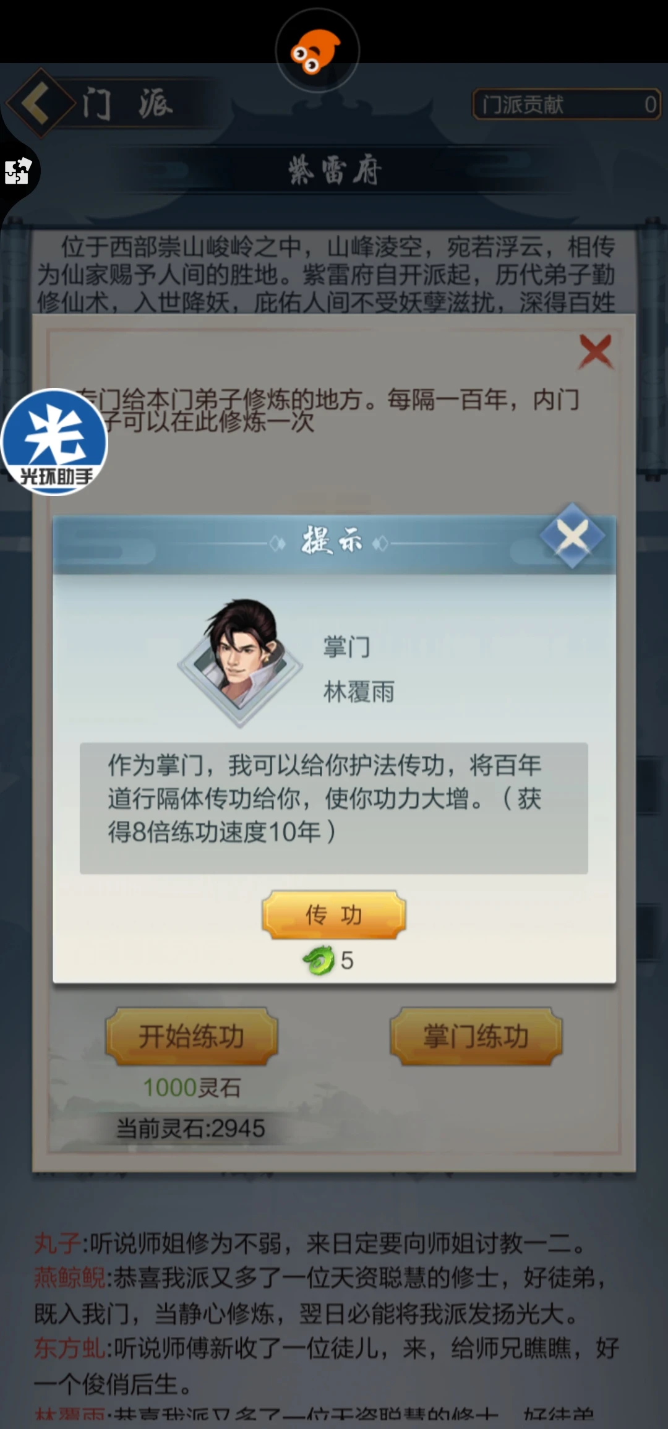Tap the green jade currency icon
The image size is (668, 1429).
(x=319, y=960)
